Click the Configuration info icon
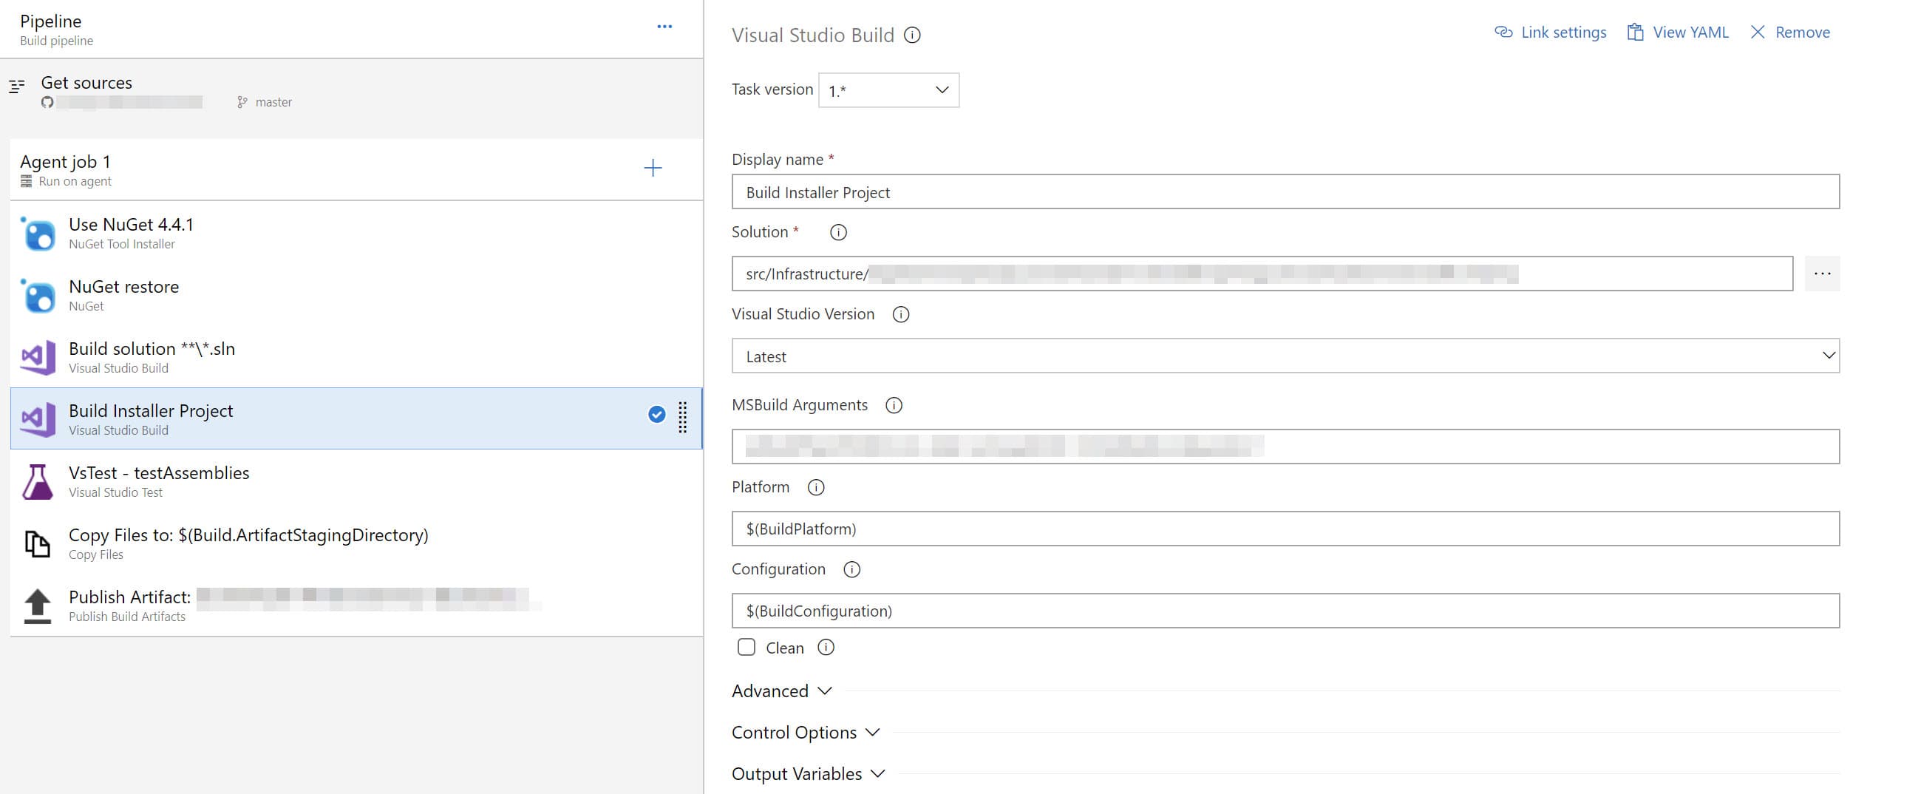This screenshot has width=1918, height=794. pyautogui.click(x=851, y=570)
